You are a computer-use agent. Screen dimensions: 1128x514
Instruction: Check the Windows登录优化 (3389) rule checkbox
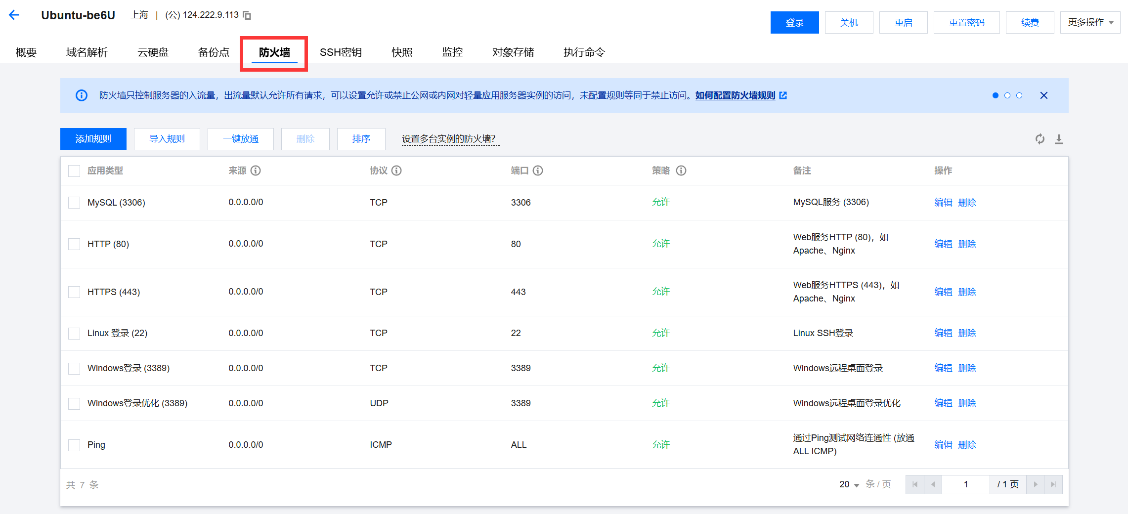point(74,404)
